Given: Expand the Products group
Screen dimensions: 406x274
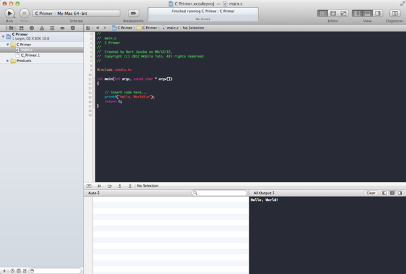Looking at the screenshot, I should (7, 61).
